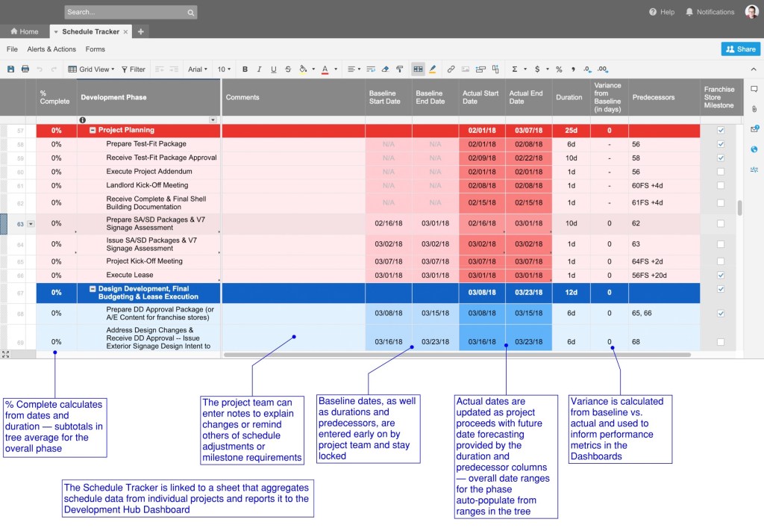
Task: Insert a hyperlink with the link icon
Action: 451,69
